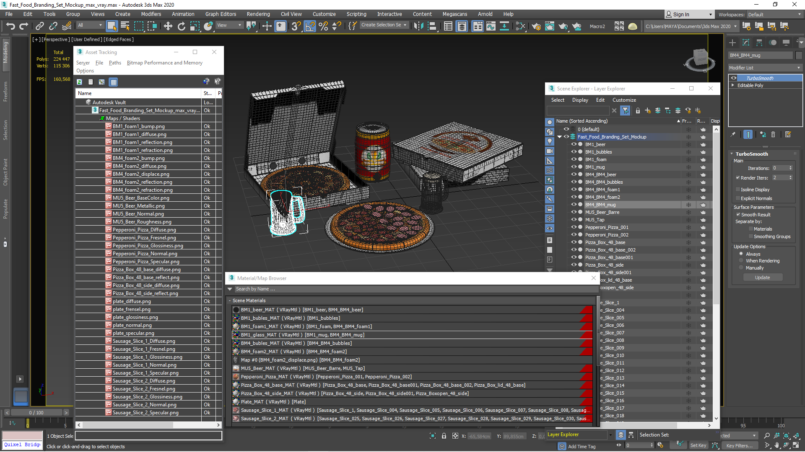This screenshot has width=805, height=452.
Task: Click Refresh in the Asset Tracking toolbar
Action: point(79,82)
